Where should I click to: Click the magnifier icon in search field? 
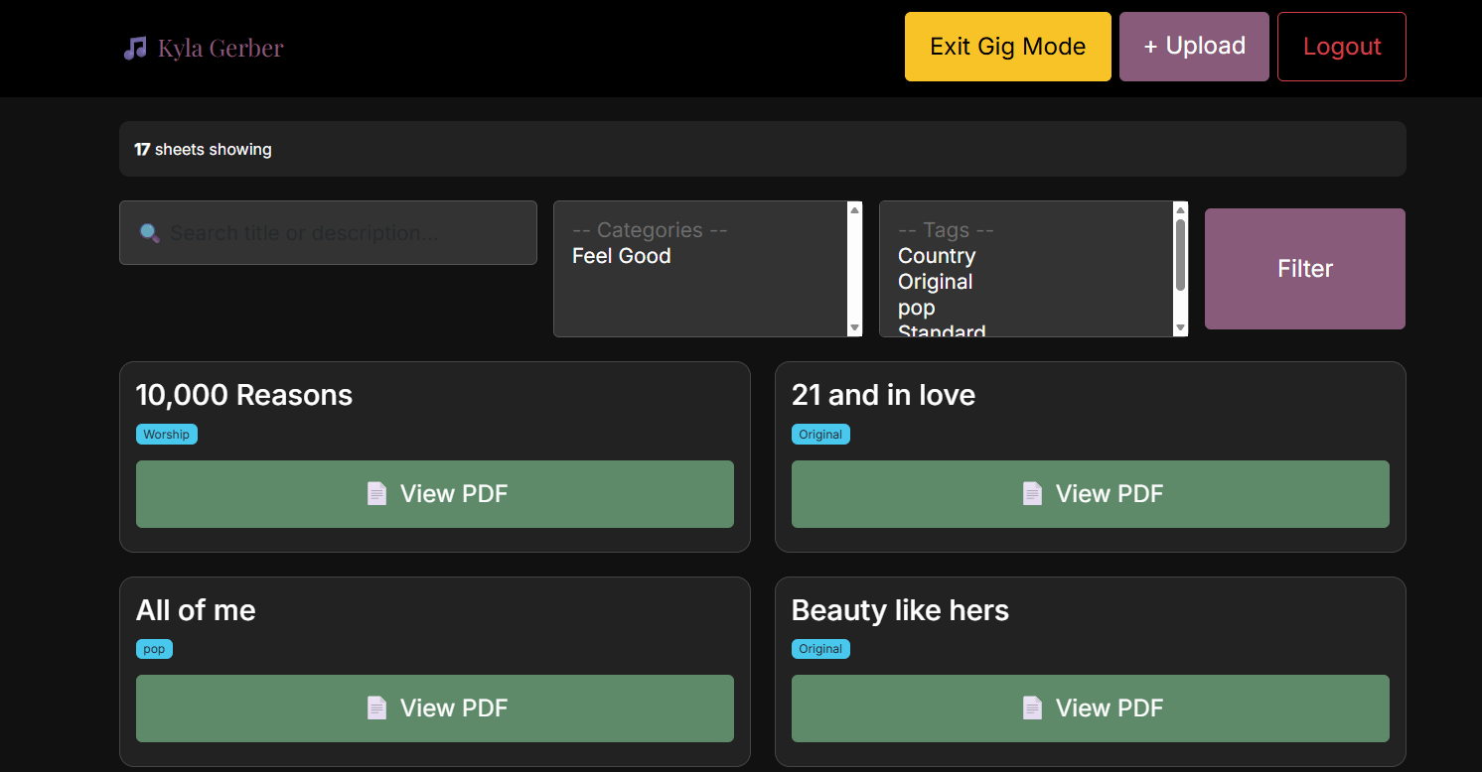150,233
